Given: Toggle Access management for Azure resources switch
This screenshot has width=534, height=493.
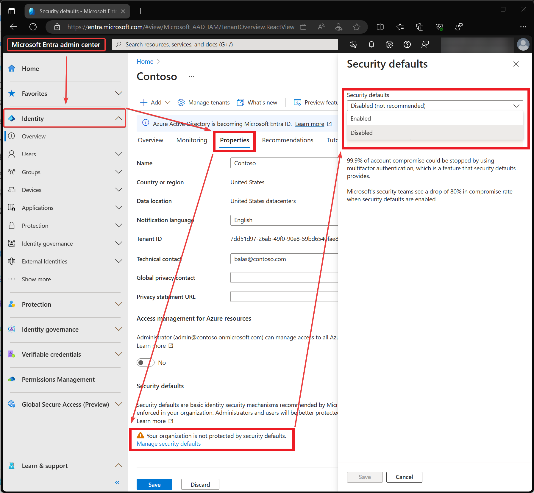Looking at the screenshot, I should coord(145,363).
